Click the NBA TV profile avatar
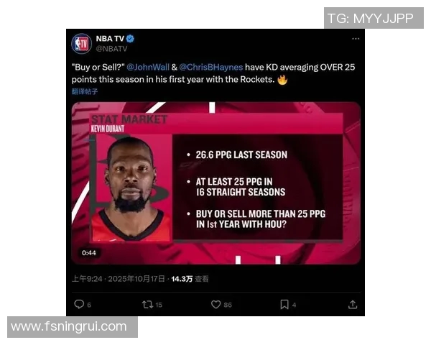This screenshot has height=345, width=431. click(81, 43)
